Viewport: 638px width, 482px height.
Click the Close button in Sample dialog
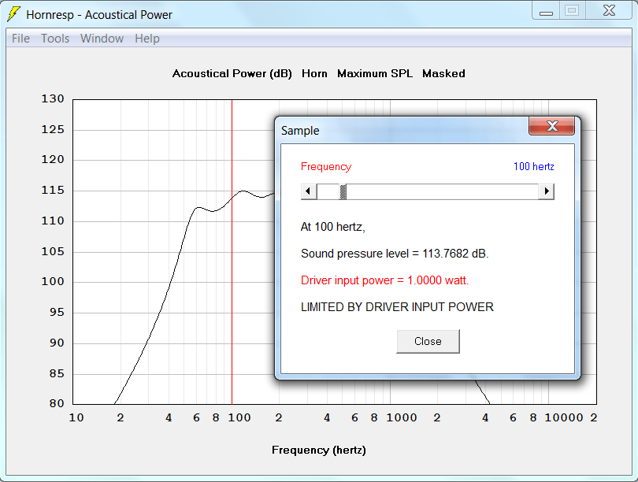(428, 341)
